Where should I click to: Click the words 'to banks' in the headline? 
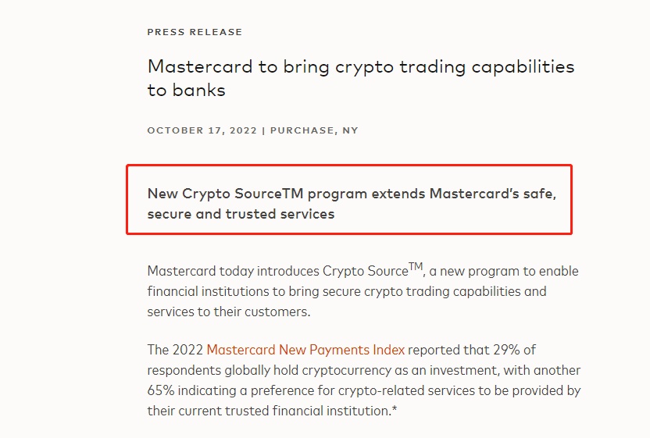tap(186, 90)
